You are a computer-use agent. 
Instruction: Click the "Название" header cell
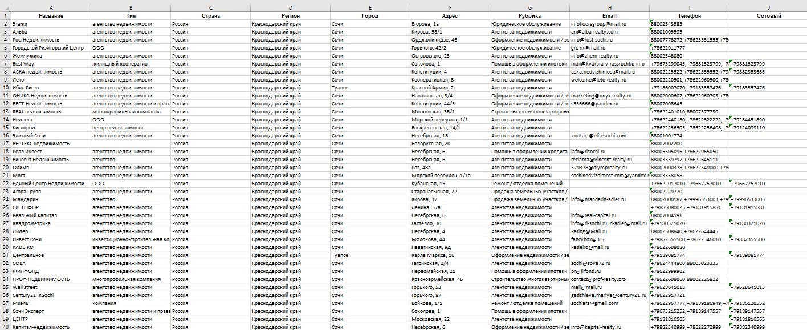tap(51, 16)
